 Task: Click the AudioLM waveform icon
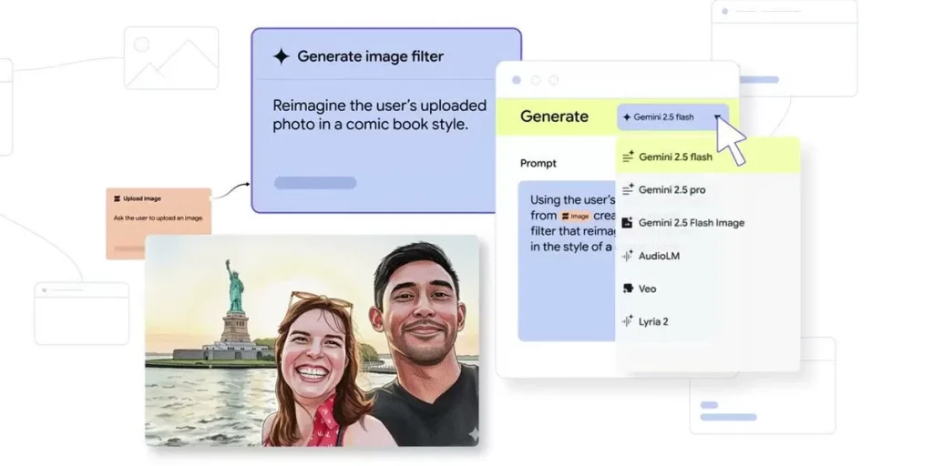[x=627, y=256]
